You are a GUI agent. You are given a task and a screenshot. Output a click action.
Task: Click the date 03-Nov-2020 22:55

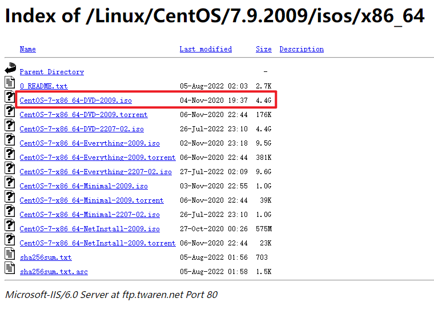214,186
